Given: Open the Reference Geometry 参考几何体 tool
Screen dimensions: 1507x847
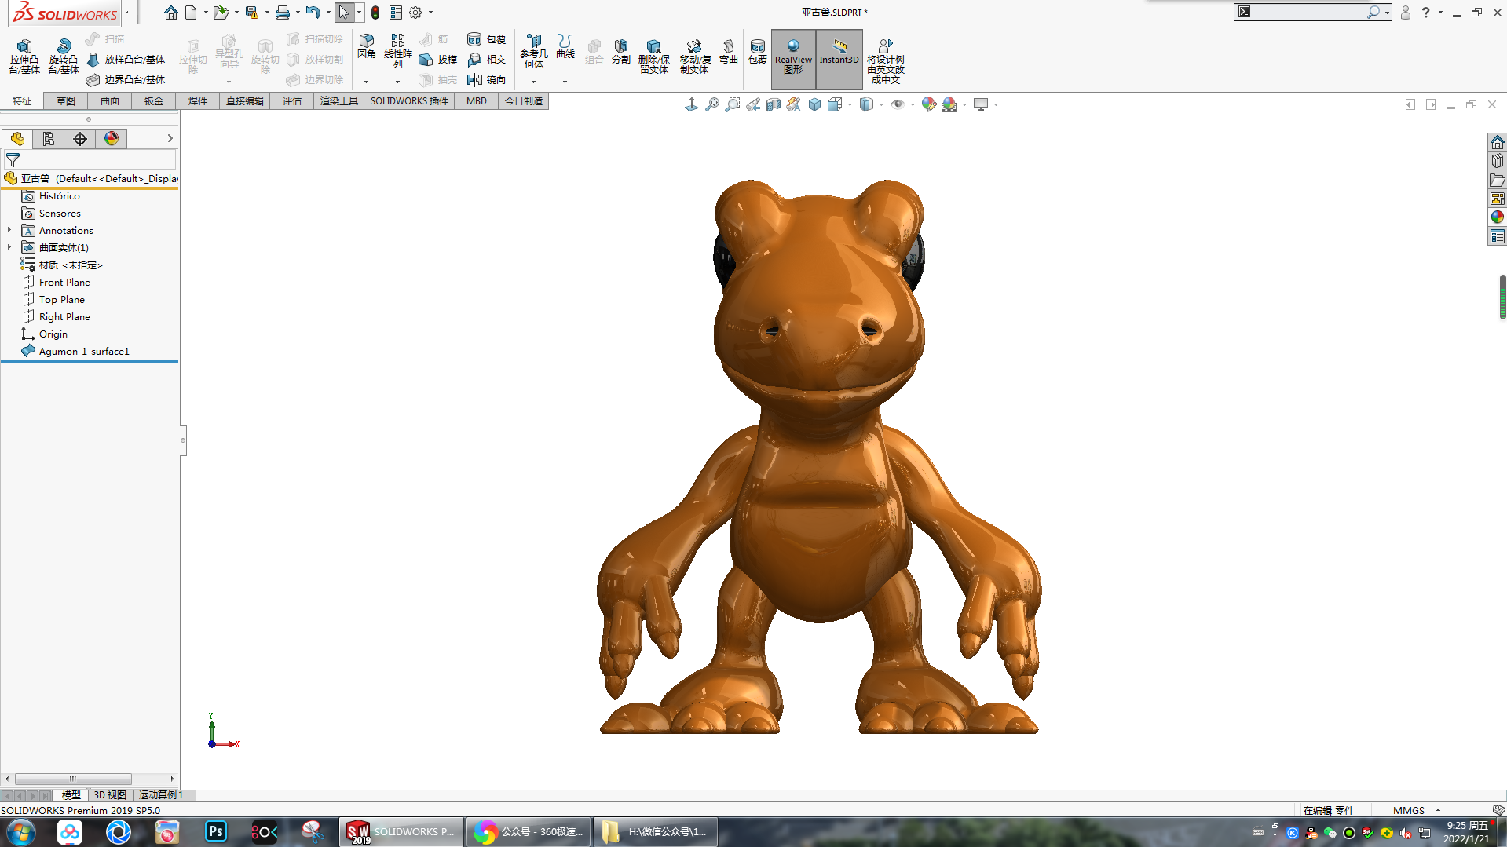Looking at the screenshot, I should pyautogui.click(x=534, y=50).
